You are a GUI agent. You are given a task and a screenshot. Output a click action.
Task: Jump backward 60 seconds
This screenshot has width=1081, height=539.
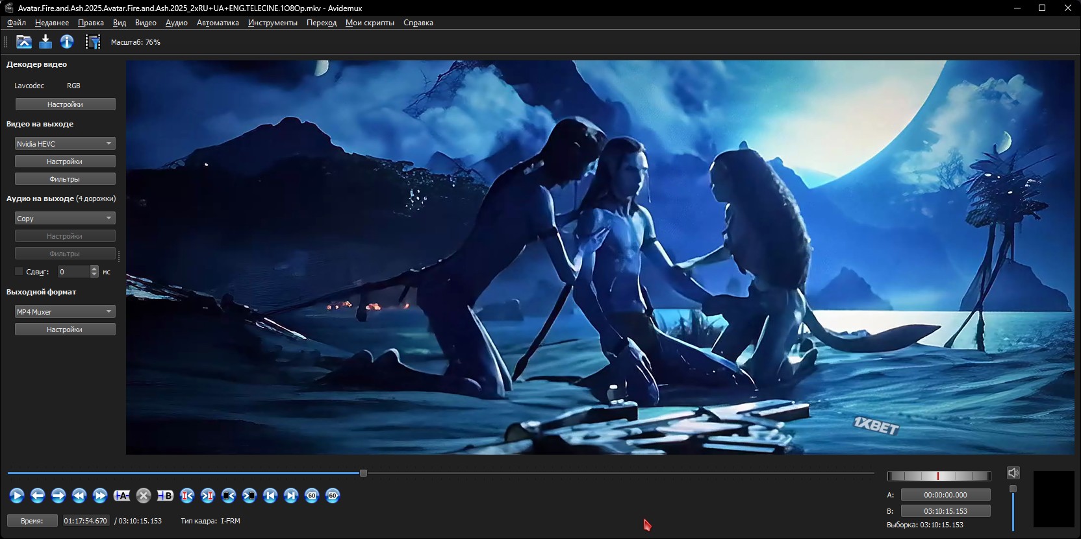[x=312, y=496]
